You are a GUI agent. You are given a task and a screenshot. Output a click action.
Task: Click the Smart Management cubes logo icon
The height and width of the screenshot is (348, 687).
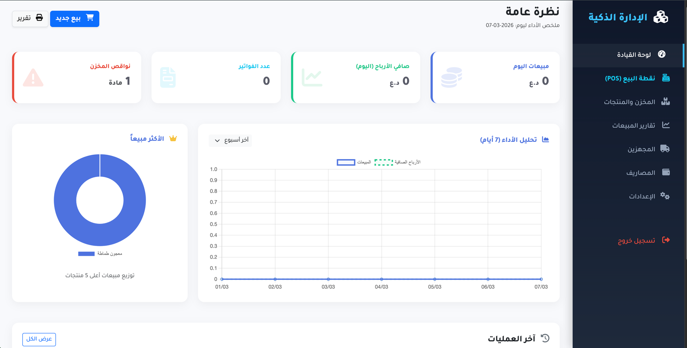pos(660,17)
